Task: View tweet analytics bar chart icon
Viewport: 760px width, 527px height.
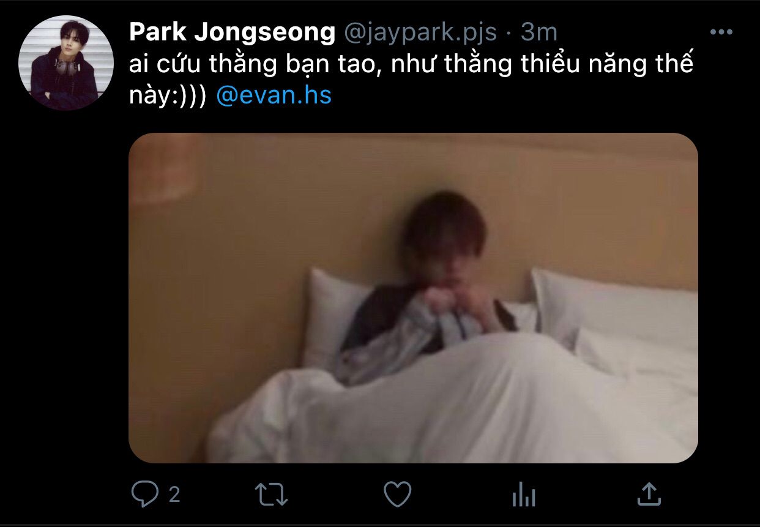Action: pyautogui.click(x=524, y=494)
